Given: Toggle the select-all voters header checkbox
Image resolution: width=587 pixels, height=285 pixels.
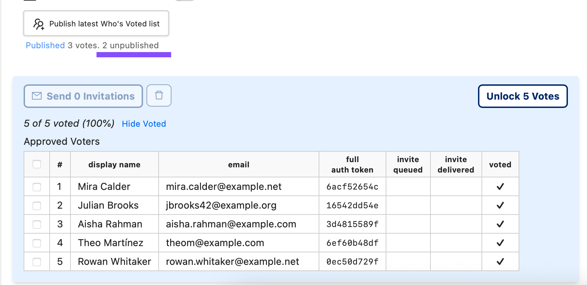Looking at the screenshot, I should 37,164.
